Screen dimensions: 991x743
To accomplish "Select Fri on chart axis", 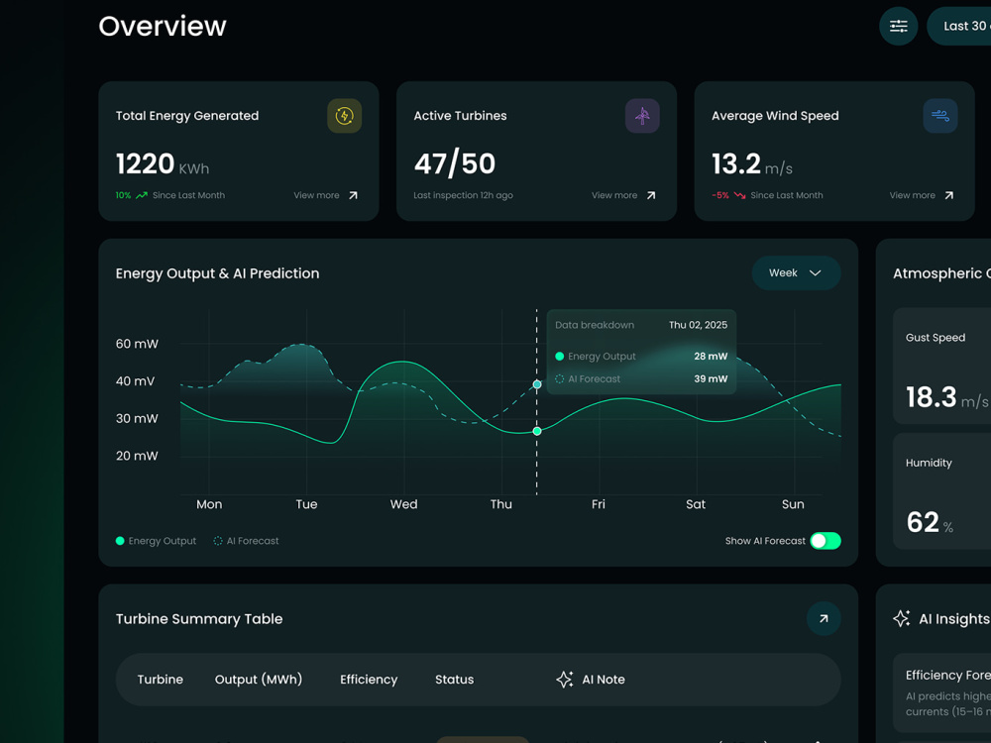I will pos(599,504).
